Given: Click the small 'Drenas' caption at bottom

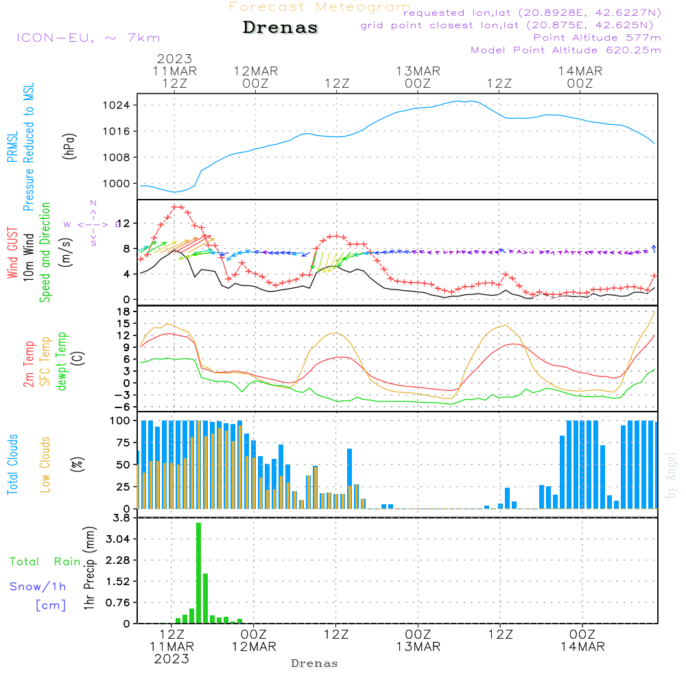Looking at the screenshot, I should (315, 663).
